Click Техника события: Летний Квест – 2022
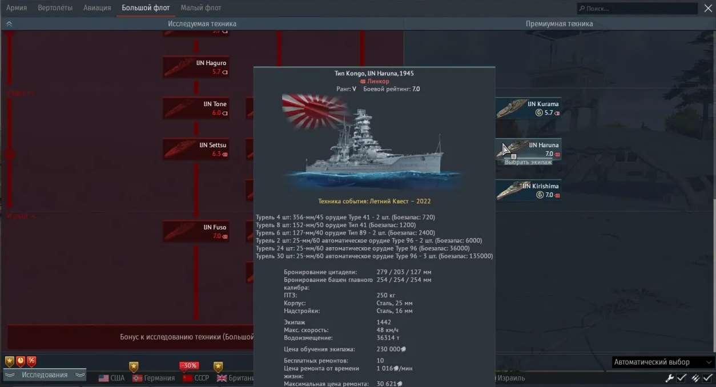The height and width of the screenshot is (387, 716). pyautogui.click(x=375, y=201)
